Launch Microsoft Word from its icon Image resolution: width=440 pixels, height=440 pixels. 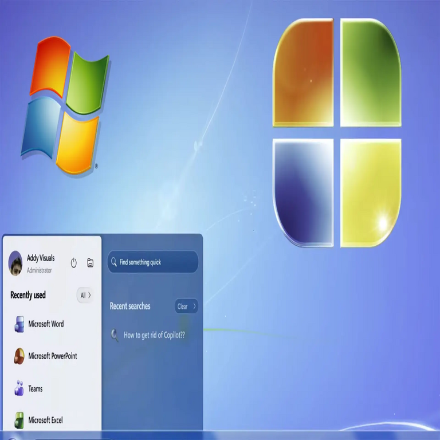tap(19, 324)
